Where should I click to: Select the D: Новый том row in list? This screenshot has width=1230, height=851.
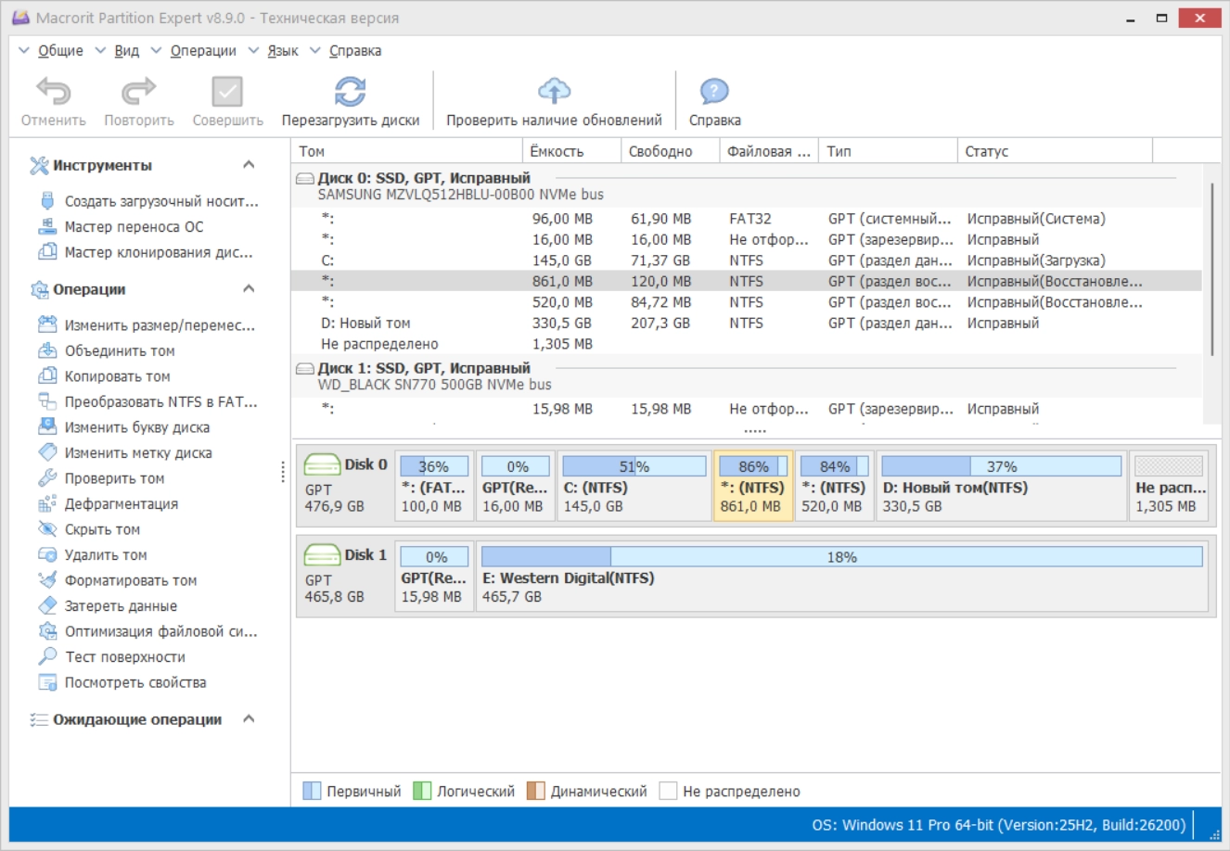(x=365, y=324)
